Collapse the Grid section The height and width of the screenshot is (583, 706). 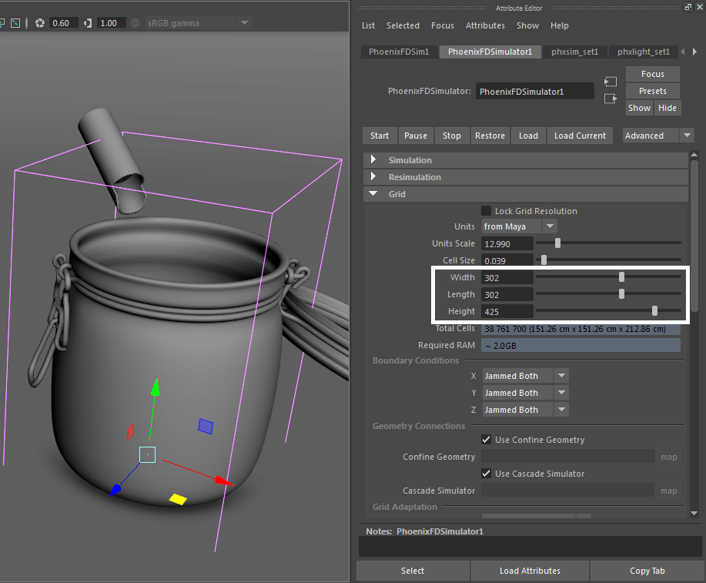(525, 194)
